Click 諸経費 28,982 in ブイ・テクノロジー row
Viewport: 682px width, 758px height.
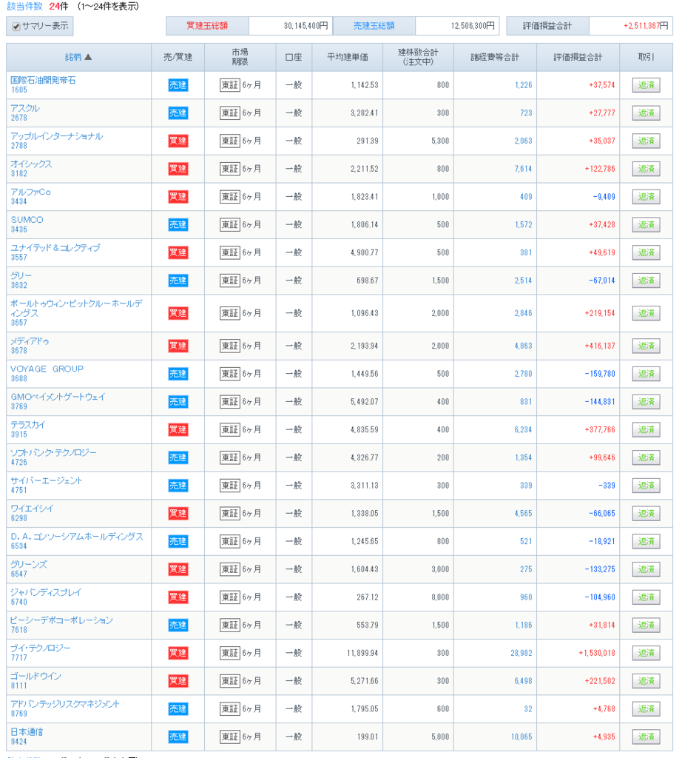(521, 653)
